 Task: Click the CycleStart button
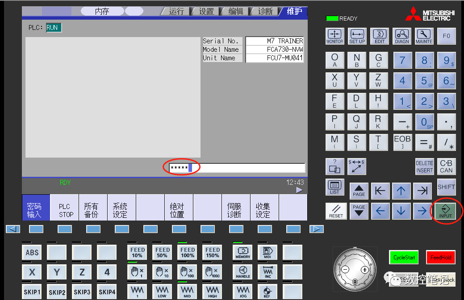pyautogui.click(x=404, y=258)
